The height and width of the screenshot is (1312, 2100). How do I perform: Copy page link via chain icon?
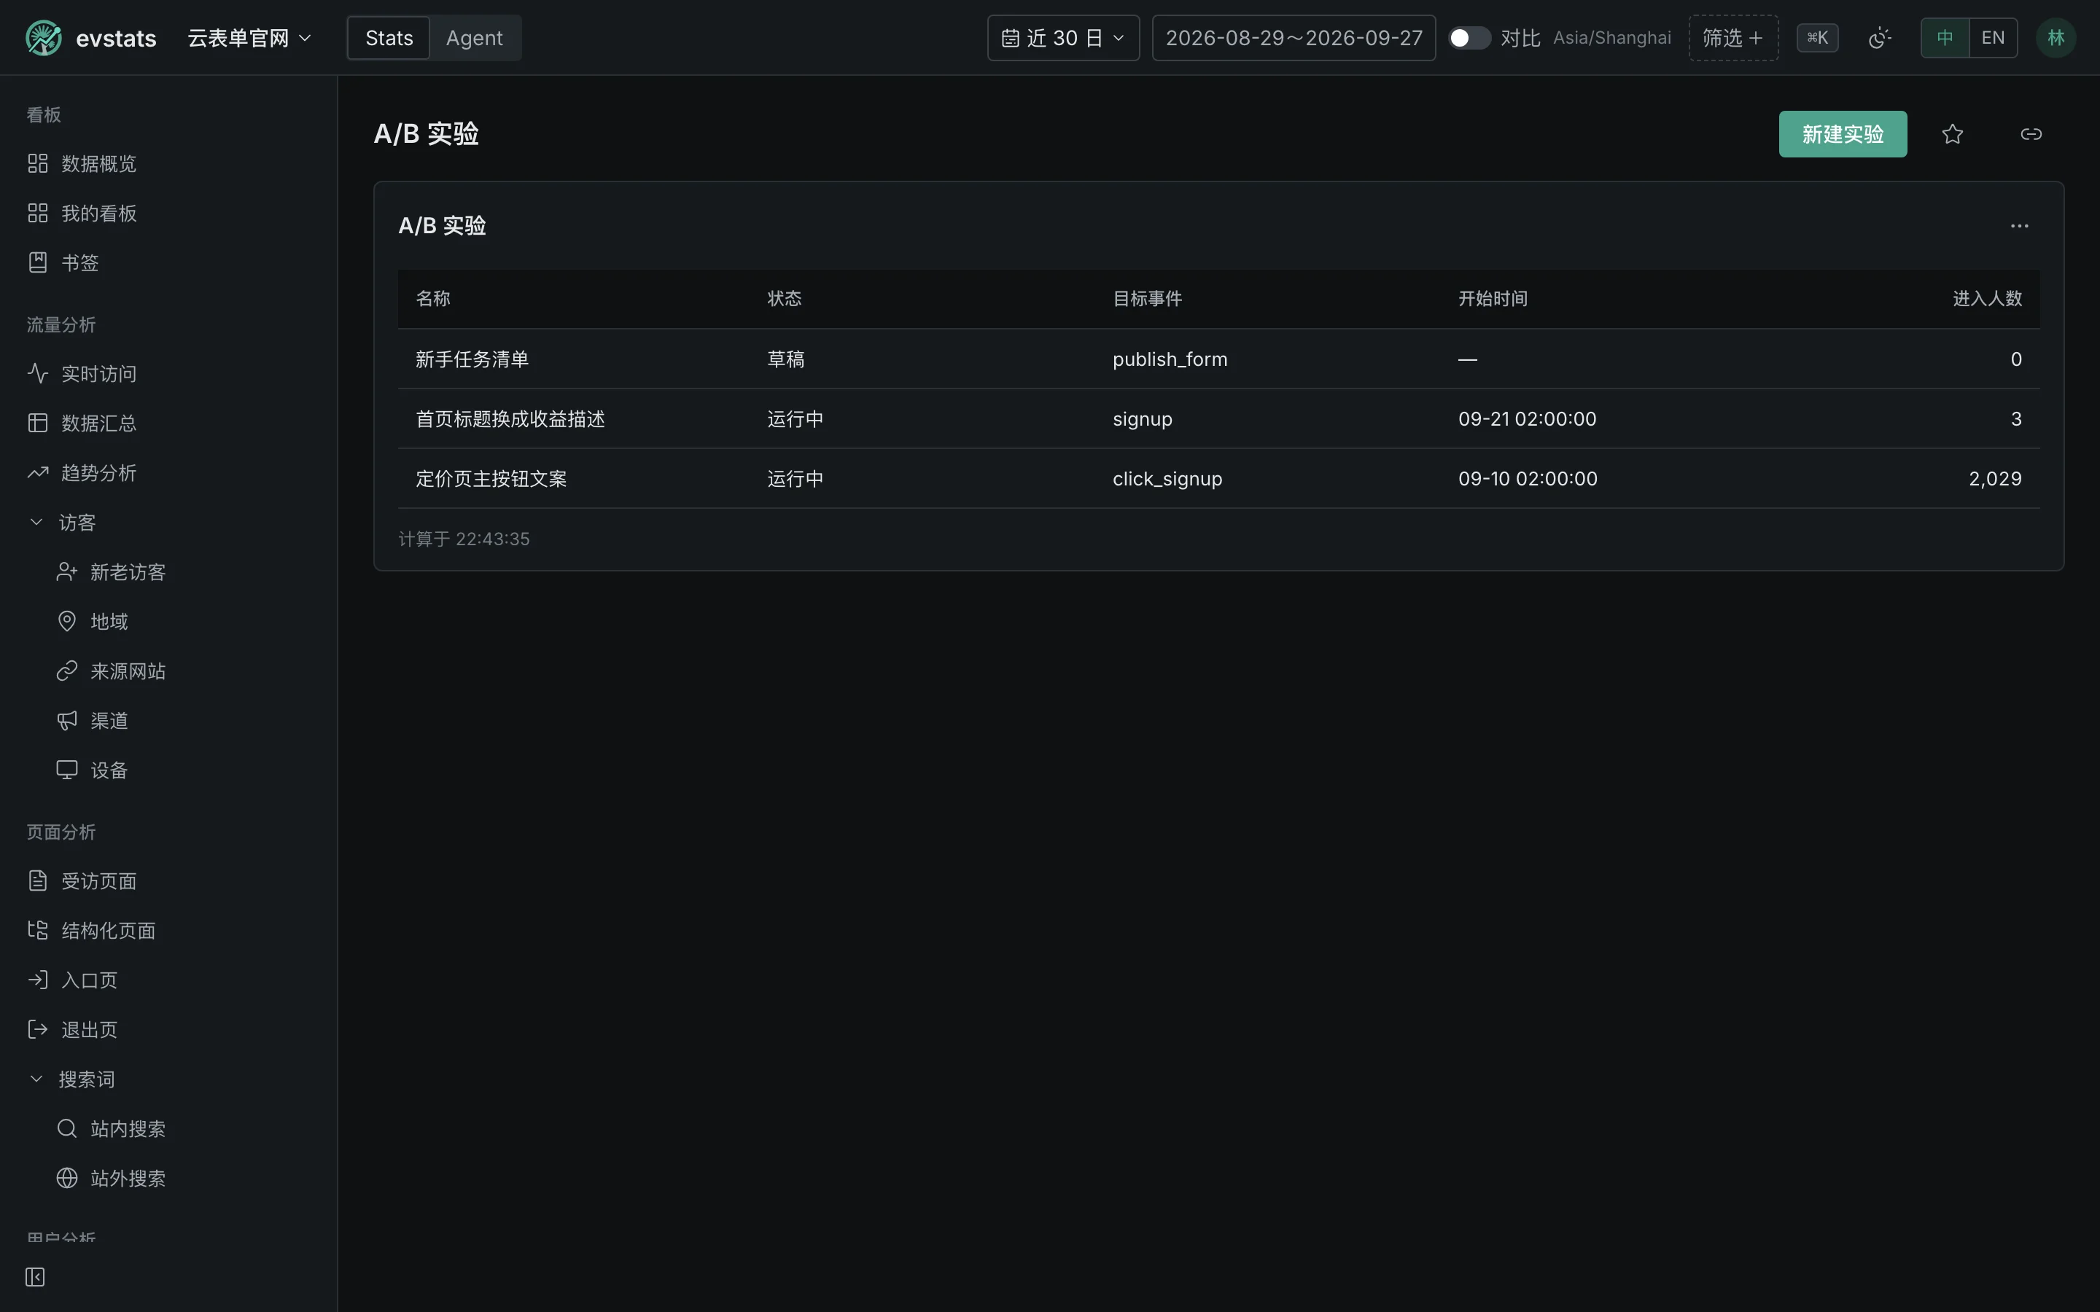click(x=2031, y=135)
